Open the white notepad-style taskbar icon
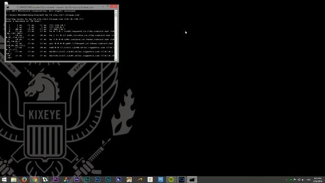This screenshot has height=183, width=325. click(150, 179)
